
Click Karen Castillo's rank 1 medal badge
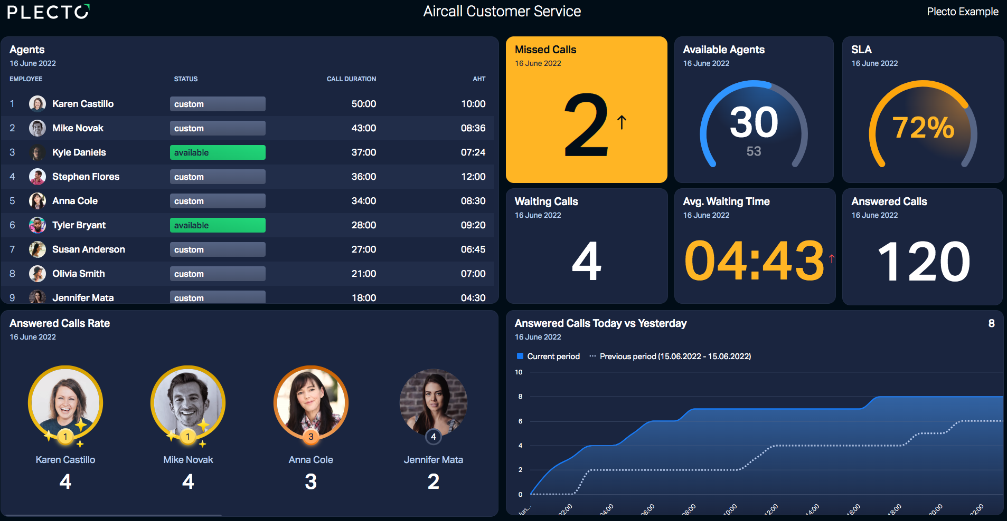point(65,437)
